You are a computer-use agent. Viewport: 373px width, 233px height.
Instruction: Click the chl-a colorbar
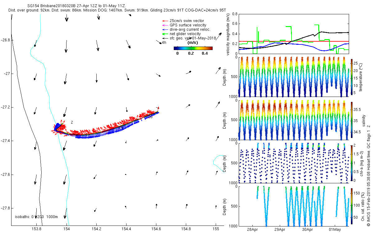[352, 162]
